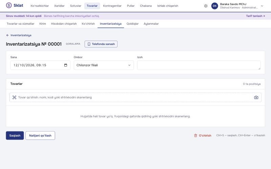Open the date picker calendar icon
This screenshot has height=169, width=271.
pos(66,65)
